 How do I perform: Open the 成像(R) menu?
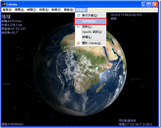pyautogui.click(x=44, y=10)
